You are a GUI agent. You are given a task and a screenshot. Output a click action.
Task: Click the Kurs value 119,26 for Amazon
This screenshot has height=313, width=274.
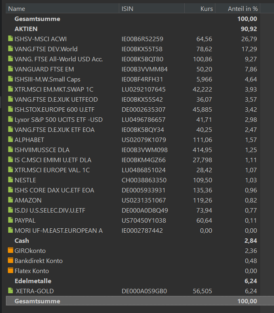pyautogui.click(x=202, y=200)
